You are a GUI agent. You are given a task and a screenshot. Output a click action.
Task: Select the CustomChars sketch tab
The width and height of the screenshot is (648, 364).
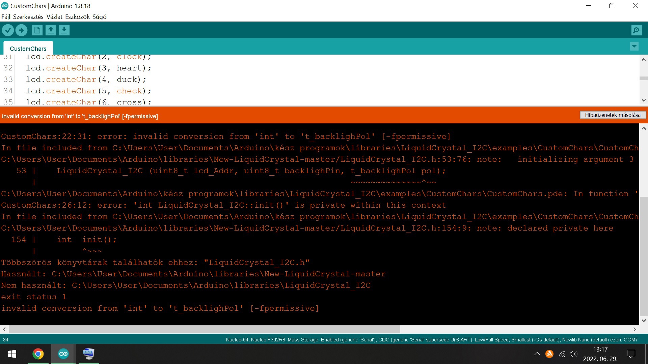point(28,49)
